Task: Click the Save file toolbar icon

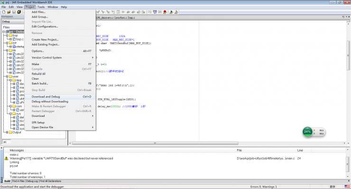Action: click(x=14, y=12)
